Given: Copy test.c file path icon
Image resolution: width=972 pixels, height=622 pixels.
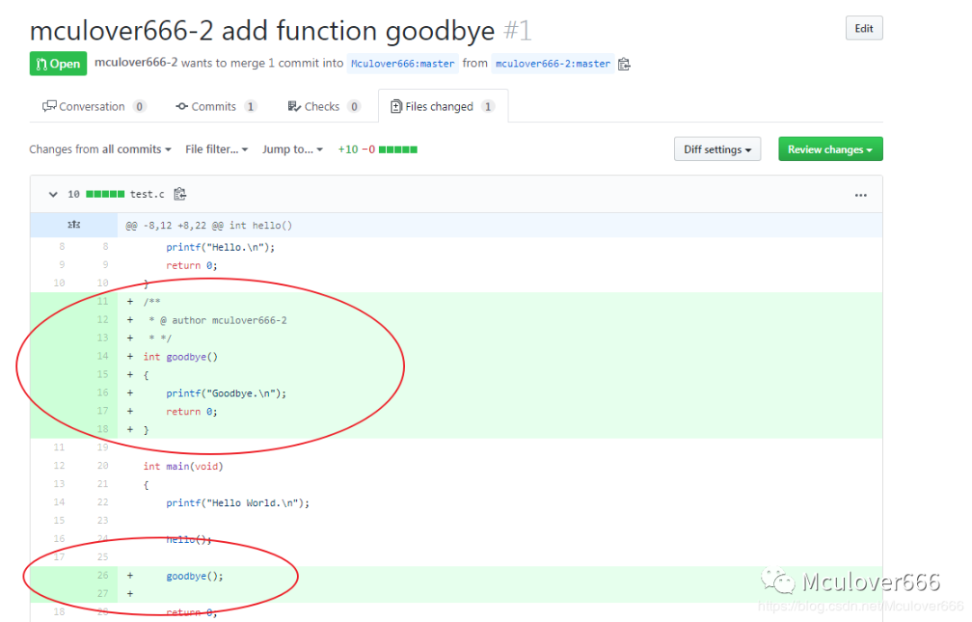Looking at the screenshot, I should point(180,194).
